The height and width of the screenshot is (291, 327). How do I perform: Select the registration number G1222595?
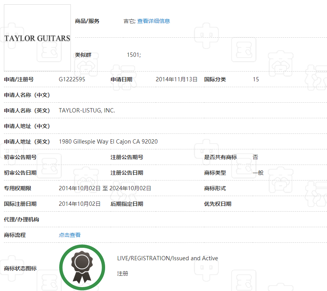72,79
